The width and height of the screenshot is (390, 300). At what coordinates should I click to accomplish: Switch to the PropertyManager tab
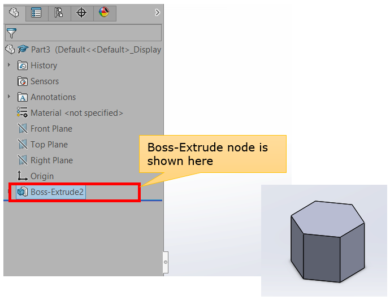tap(36, 13)
